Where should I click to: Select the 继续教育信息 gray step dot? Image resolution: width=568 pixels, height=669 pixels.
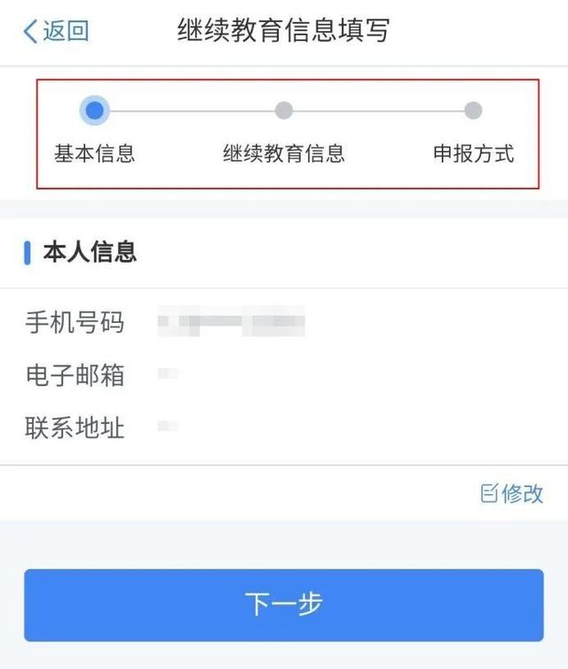click(284, 111)
